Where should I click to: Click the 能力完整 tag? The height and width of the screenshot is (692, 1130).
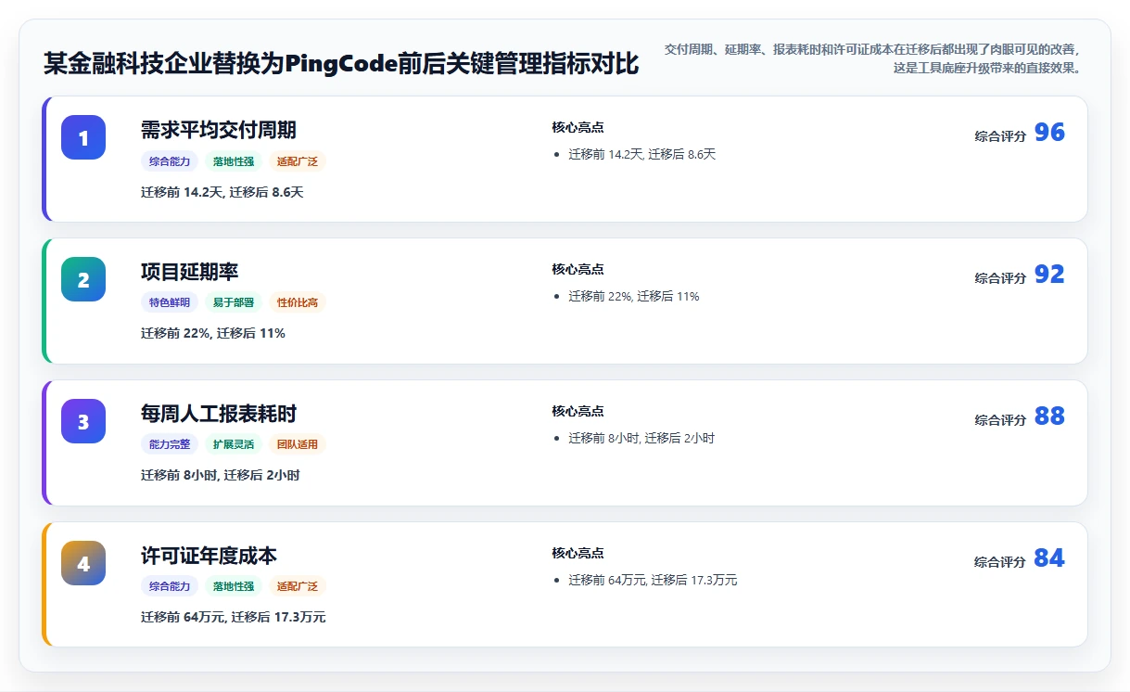170,444
